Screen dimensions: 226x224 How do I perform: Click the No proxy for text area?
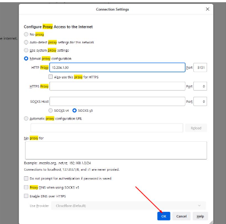(116, 150)
